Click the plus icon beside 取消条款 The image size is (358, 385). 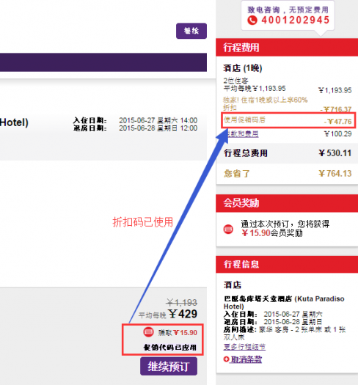(x=226, y=359)
